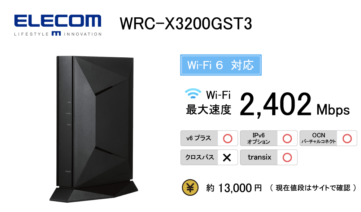Select the Wi-Fi 6 対応 blue badge

(221, 65)
